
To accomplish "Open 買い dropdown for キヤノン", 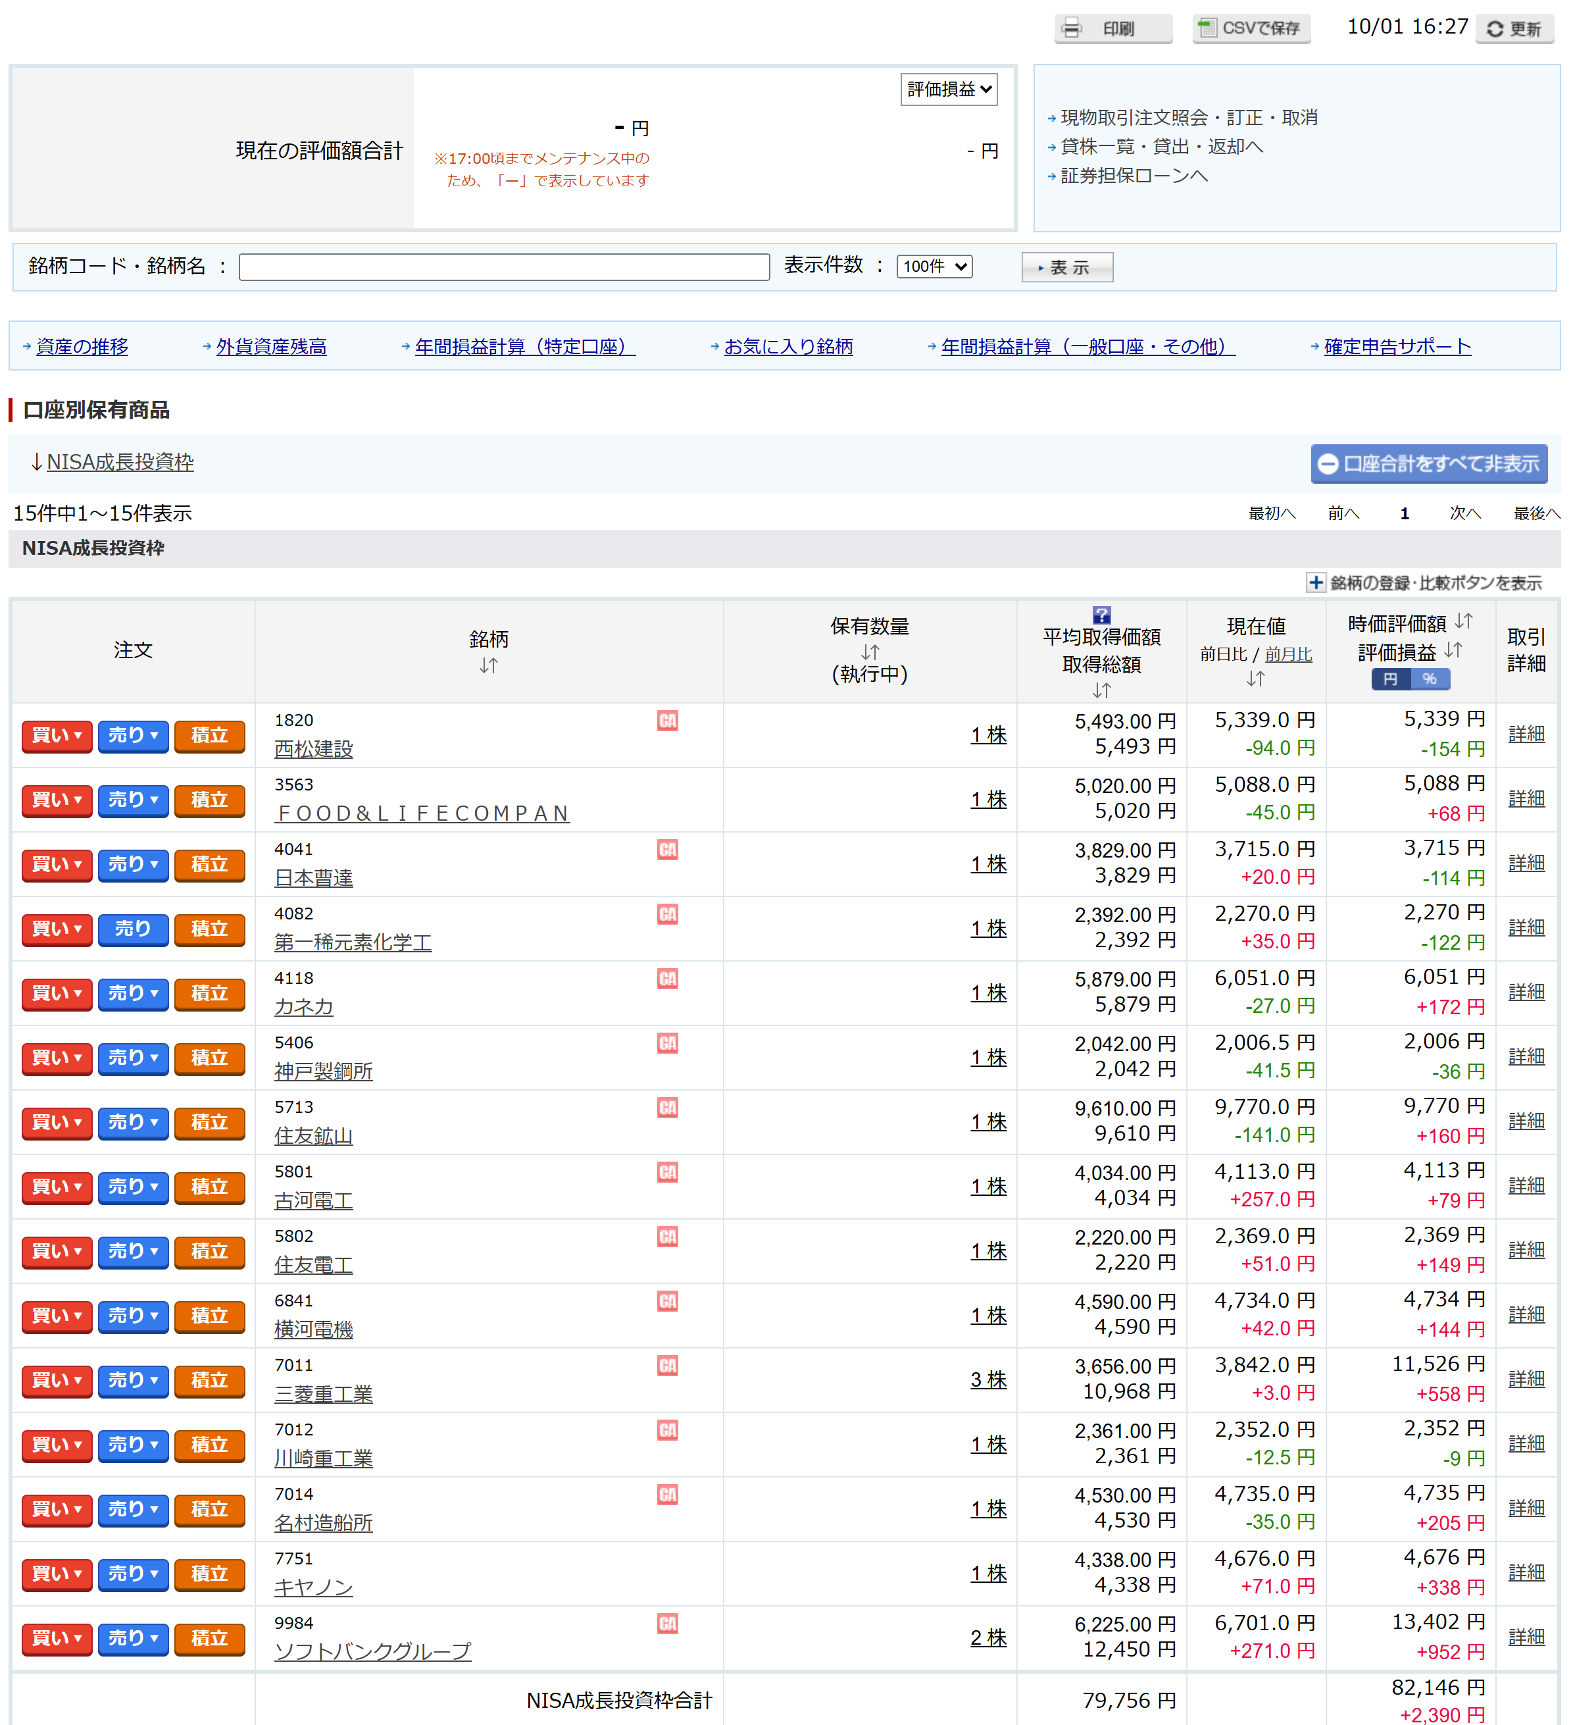I will click(57, 1574).
